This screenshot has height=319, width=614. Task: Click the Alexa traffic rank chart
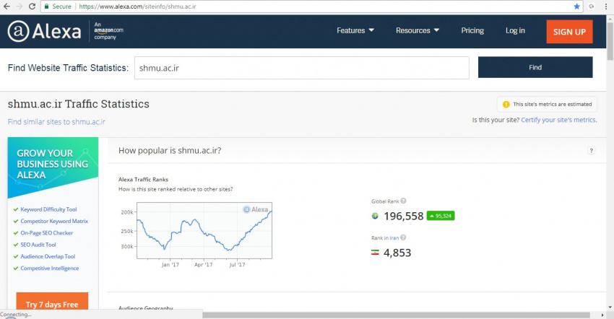(x=204, y=230)
